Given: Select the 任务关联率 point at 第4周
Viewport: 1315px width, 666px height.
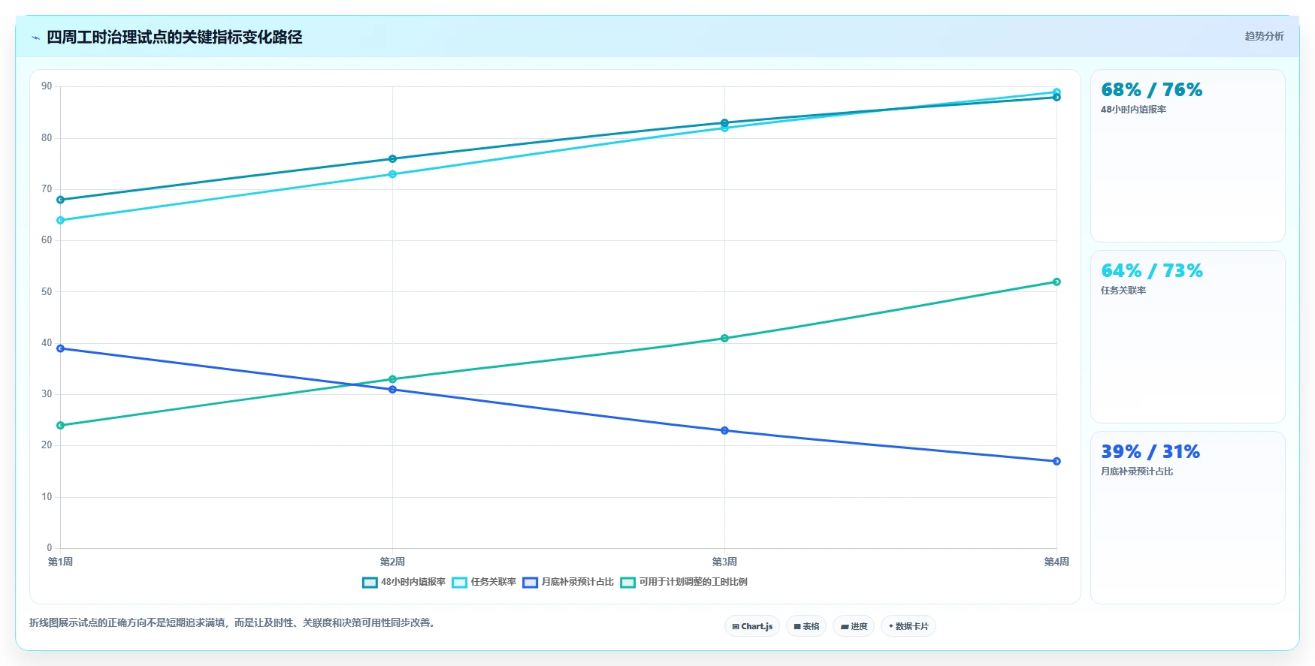Looking at the screenshot, I should coord(1057,92).
